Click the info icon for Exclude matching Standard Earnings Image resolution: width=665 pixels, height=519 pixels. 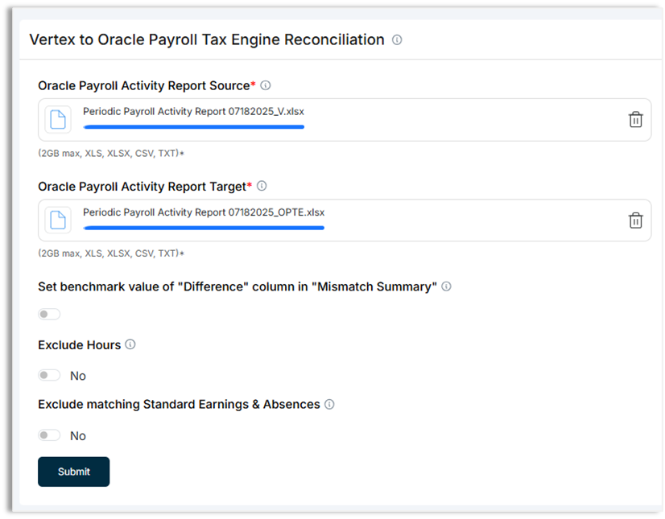[329, 405]
